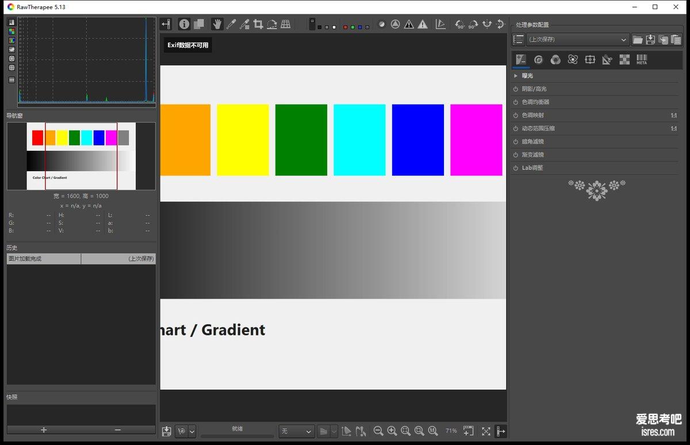This screenshot has height=445, width=690.
Task: Turn on the 色调映射 tool
Action: pyautogui.click(x=516, y=116)
